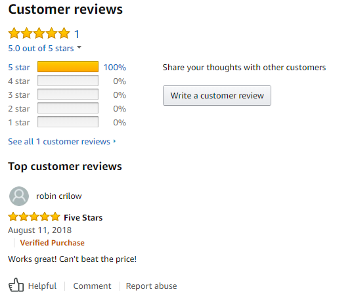The width and height of the screenshot is (356, 298).
Task: Click the empty 4 star rating bar
Action: (68, 81)
